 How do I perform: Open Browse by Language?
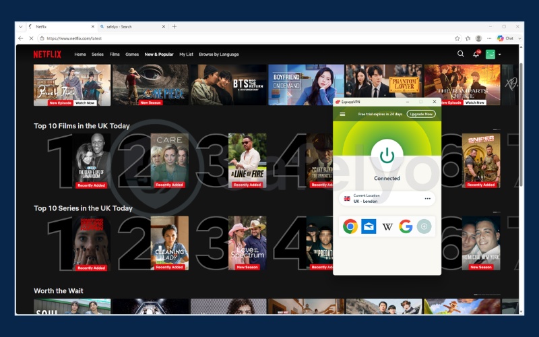click(218, 55)
